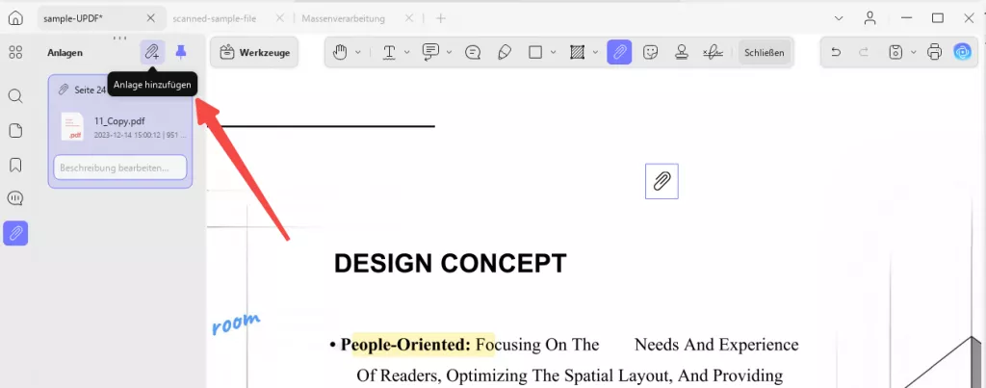Click the 11_Copy.pdf file thumbnail icon
Screen dimensions: 986x388
coord(72,126)
